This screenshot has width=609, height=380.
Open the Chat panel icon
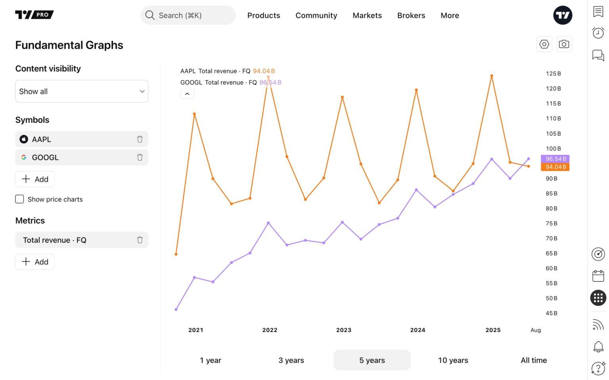(598, 55)
